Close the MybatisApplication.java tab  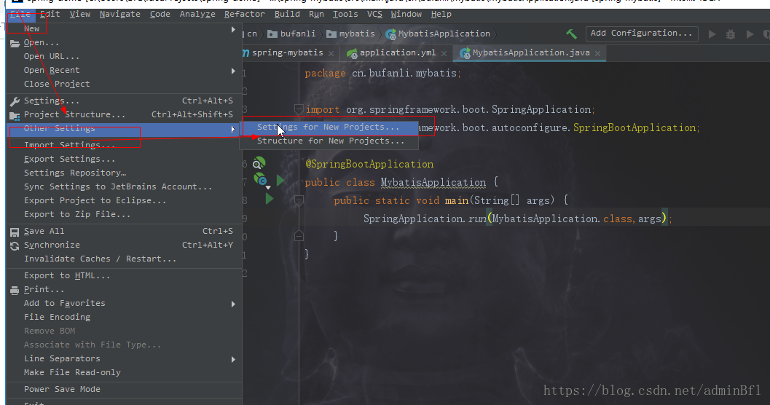point(597,53)
